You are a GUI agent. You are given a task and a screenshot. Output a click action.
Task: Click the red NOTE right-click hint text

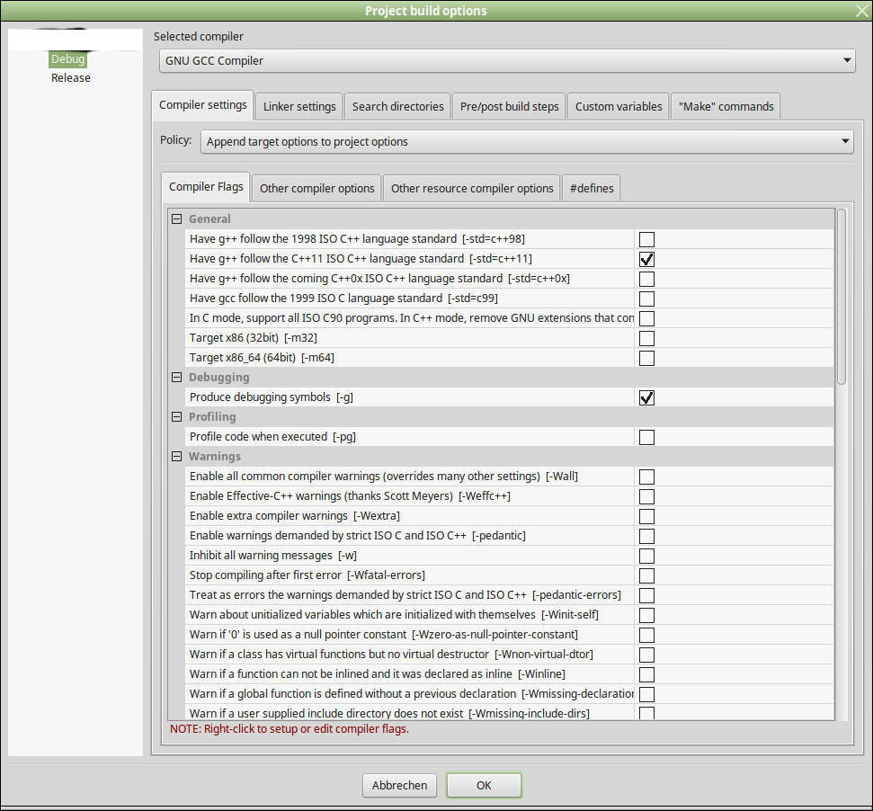[289, 728]
